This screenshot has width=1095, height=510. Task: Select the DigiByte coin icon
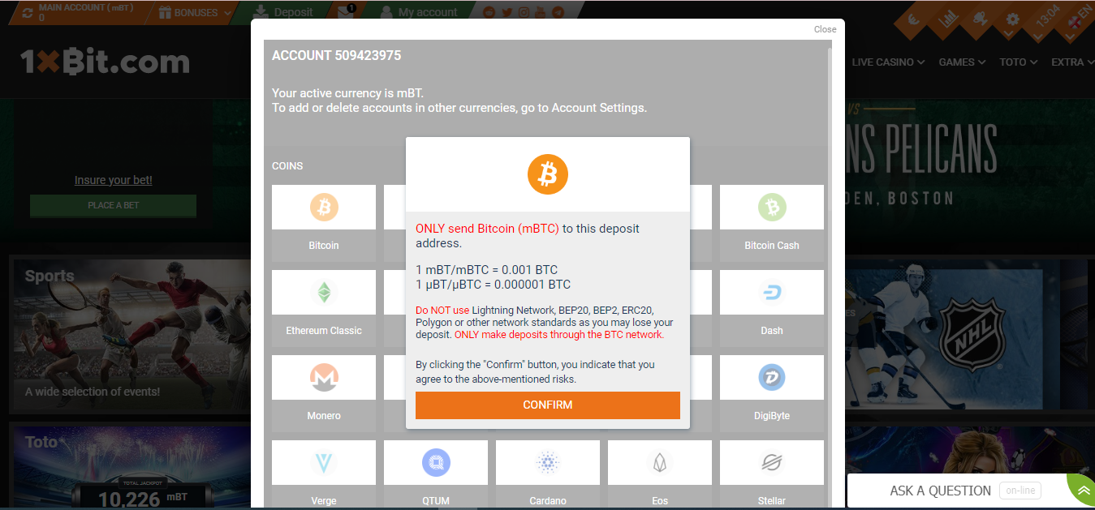[x=772, y=378]
